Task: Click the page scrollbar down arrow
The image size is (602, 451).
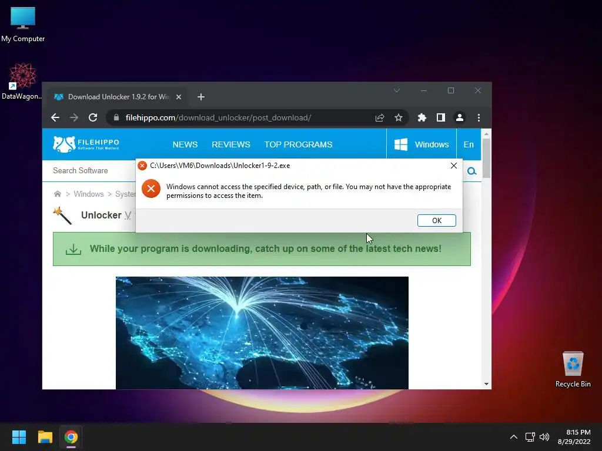Action: 486,384
